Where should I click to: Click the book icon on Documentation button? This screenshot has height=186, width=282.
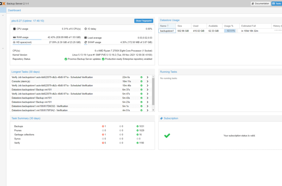(253, 4)
